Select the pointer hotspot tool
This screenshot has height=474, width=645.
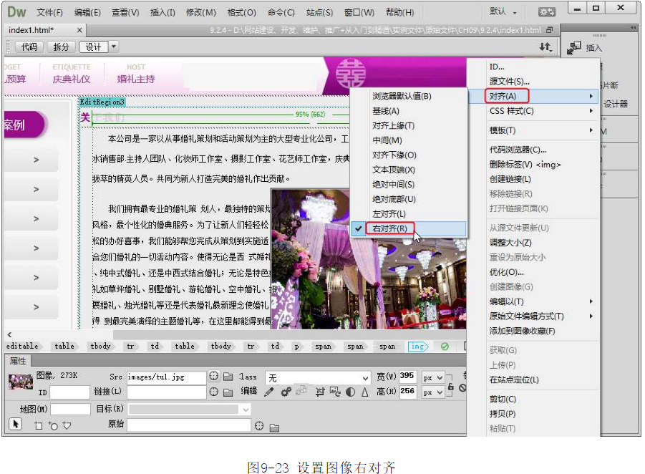coord(16,425)
